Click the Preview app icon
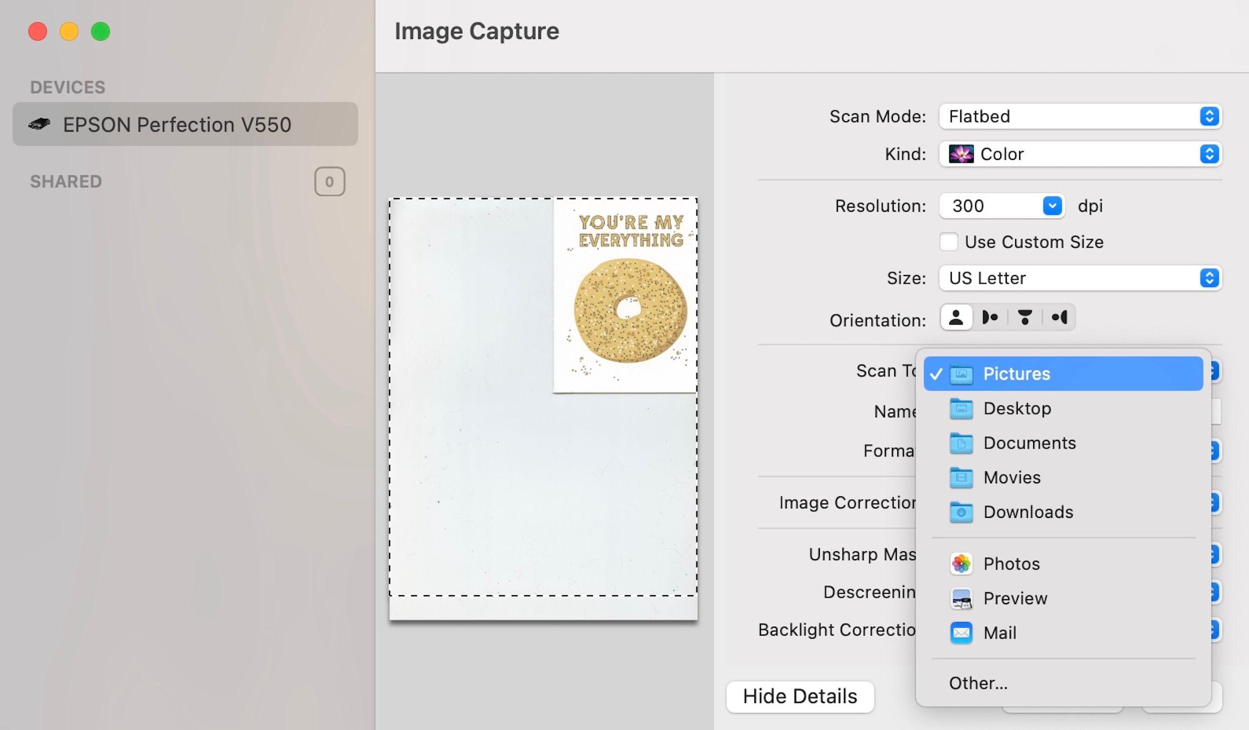This screenshot has height=730, width=1249. point(961,598)
